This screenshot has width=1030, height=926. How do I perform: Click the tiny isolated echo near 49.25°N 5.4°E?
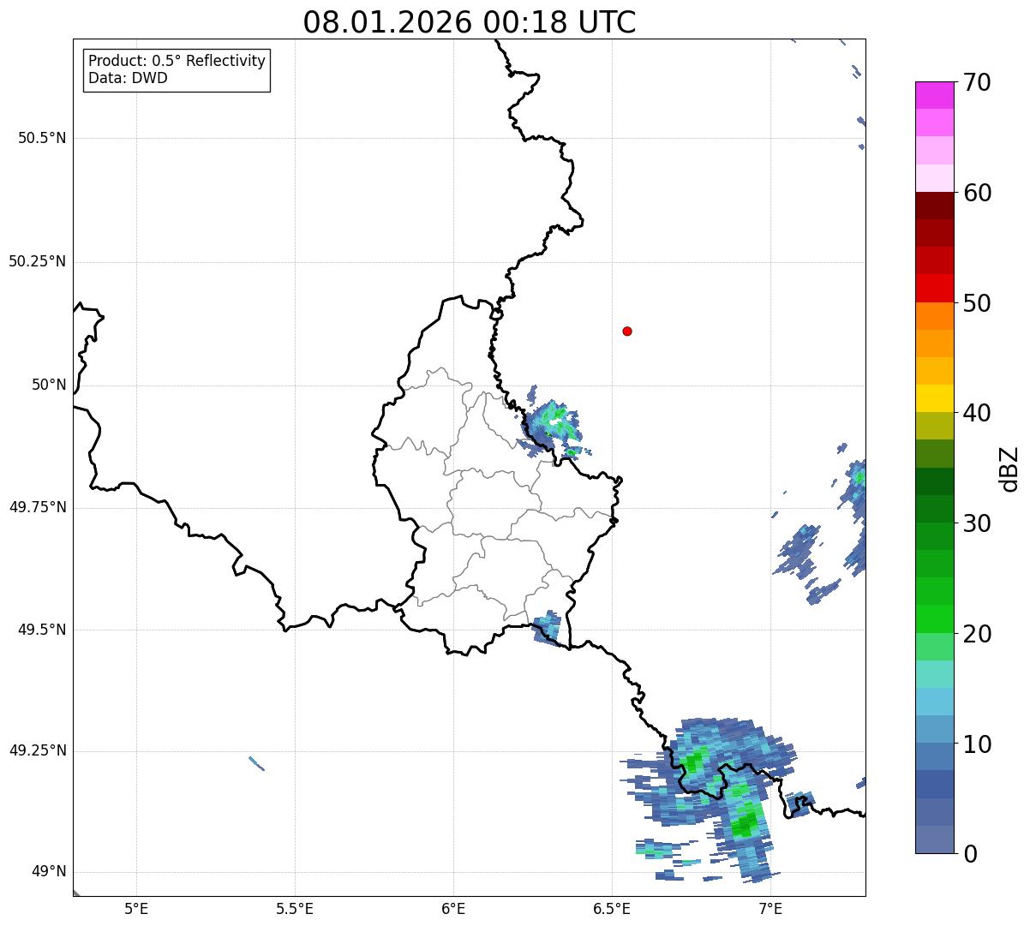point(256,762)
